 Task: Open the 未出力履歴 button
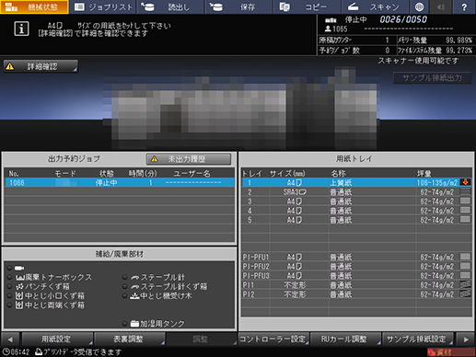(189, 159)
